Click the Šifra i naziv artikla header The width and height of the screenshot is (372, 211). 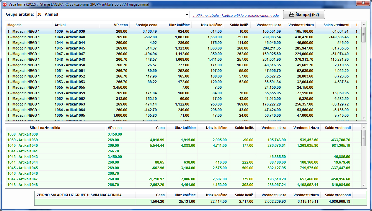[x=56, y=128]
